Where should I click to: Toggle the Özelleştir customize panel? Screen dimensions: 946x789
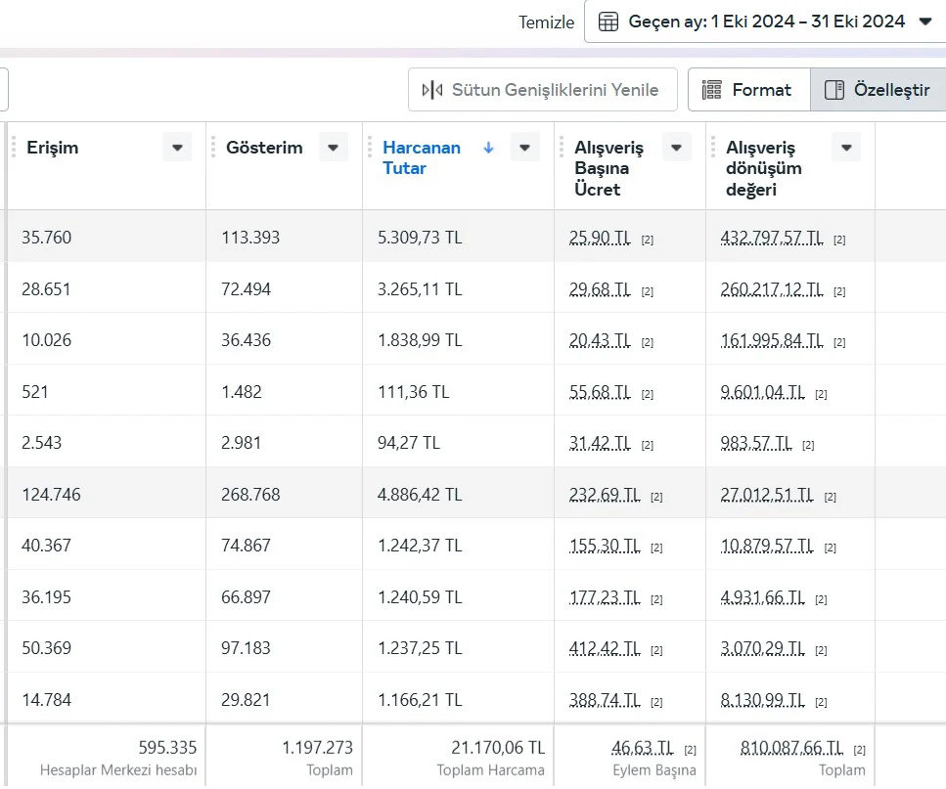point(878,90)
